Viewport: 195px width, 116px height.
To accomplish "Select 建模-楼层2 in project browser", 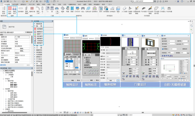I will click(14, 87).
